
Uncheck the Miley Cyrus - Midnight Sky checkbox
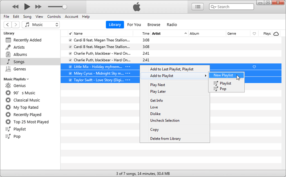70,73
